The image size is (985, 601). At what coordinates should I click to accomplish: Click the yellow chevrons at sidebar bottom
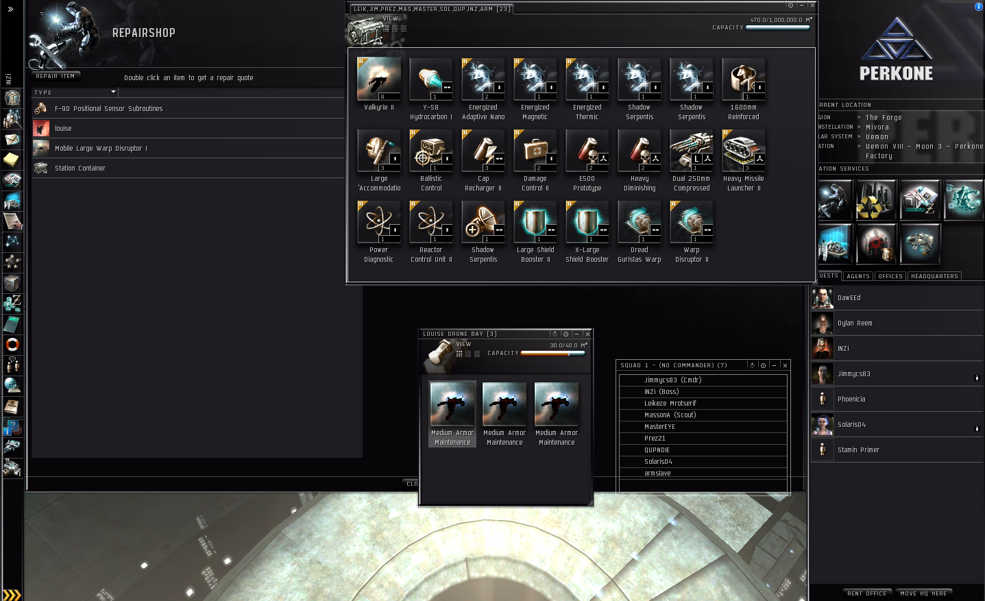click(x=12, y=594)
